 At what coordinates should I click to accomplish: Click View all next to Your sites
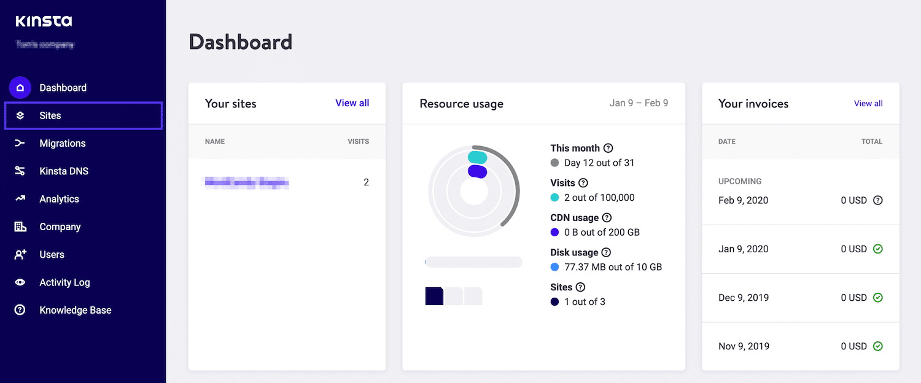click(x=352, y=103)
